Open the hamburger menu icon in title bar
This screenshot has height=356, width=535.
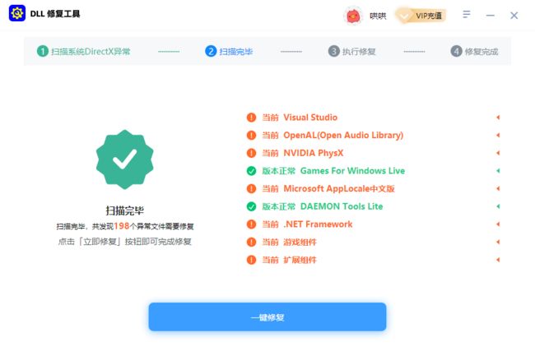click(467, 14)
